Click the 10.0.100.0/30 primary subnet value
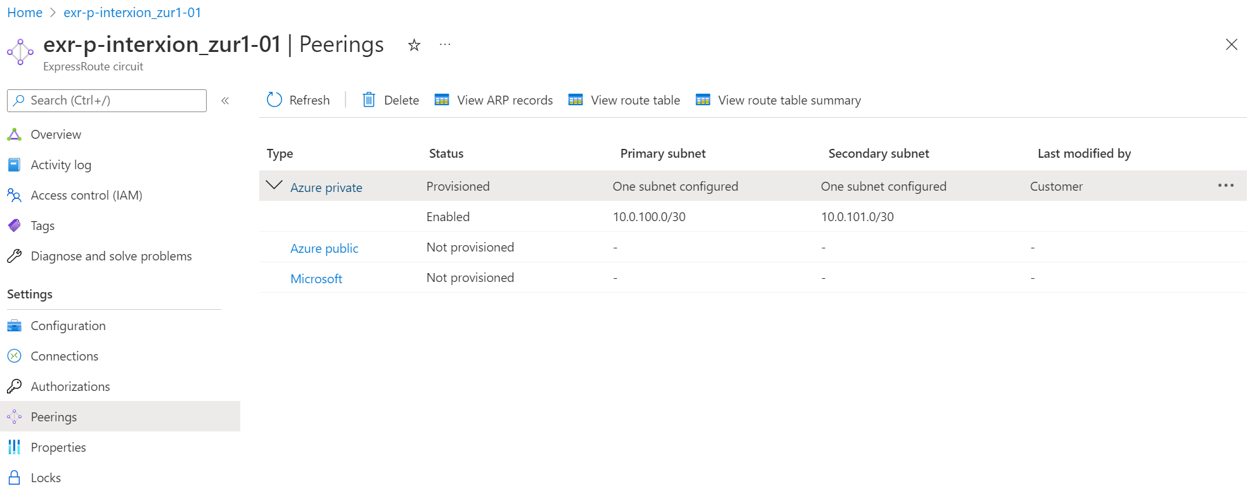 649,217
